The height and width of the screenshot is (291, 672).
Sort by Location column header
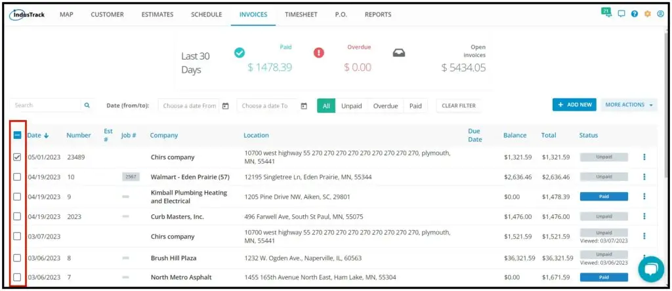click(x=257, y=135)
